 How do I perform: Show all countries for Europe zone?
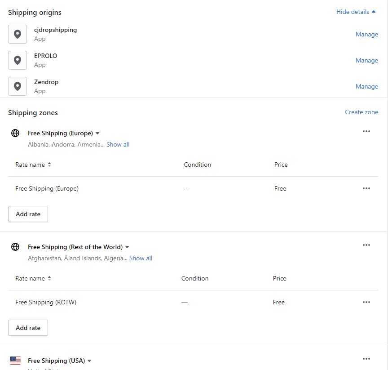click(x=118, y=144)
